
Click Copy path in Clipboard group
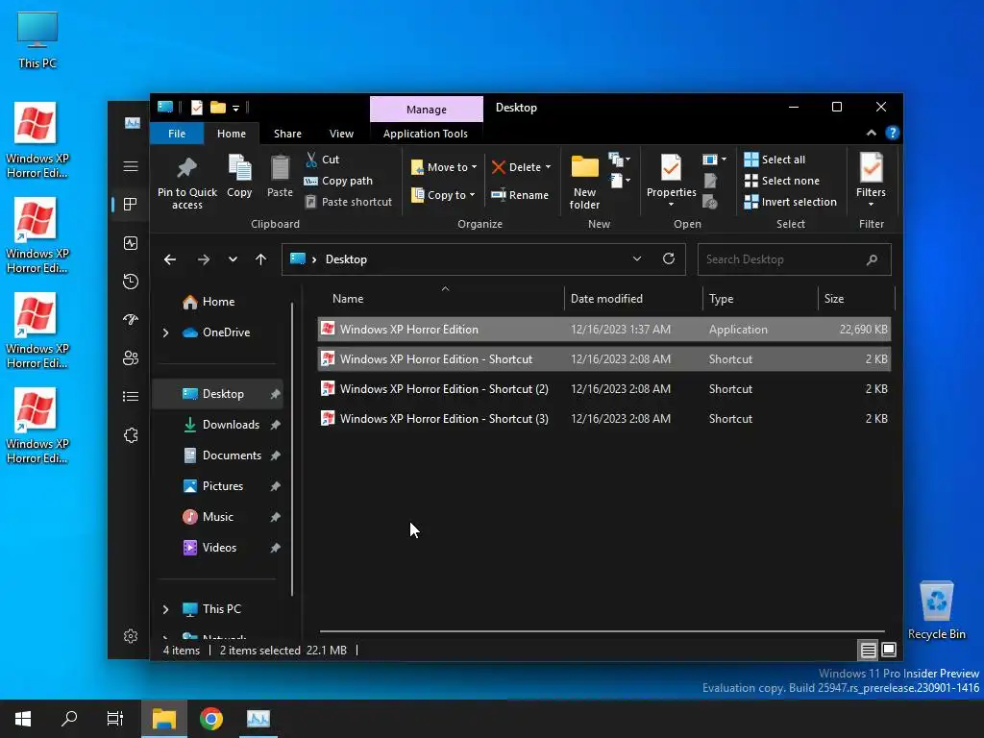pos(339,181)
